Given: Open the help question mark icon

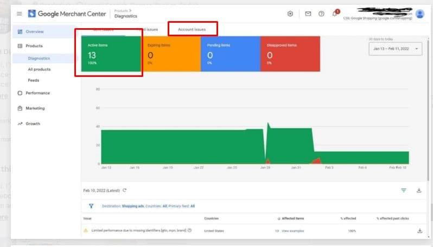Looking at the screenshot, I should (321, 14).
